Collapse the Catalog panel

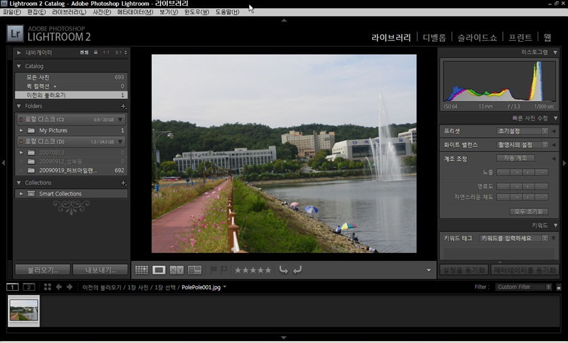click(19, 66)
